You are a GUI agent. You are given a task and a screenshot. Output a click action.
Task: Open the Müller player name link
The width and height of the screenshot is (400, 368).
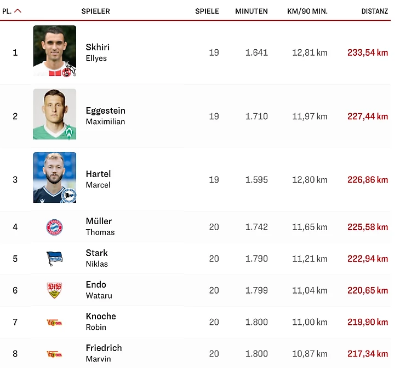(99, 221)
